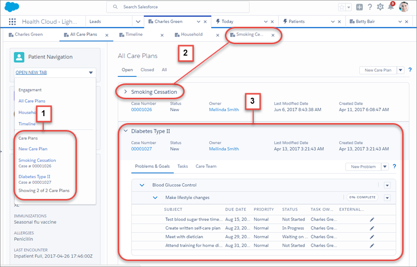
Task: Click help icon beside New Care Plan
Action: click(410, 70)
